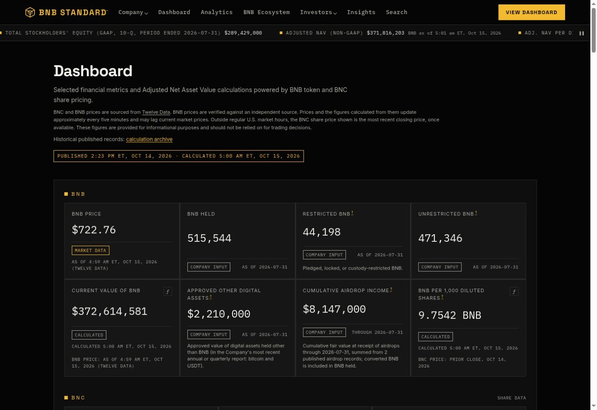Click the Calculated badge under Current Value of BNB
Screen dimensions: 597x410
[89, 335]
